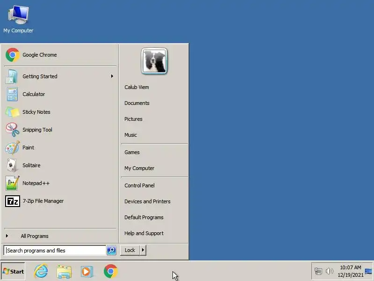
Task: Click the Google Chrome text label
Action: click(x=40, y=55)
